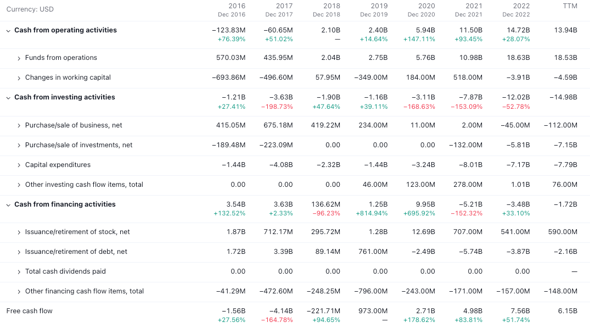Viewport: 590px width, 333px height.
Task: Expand the Changes in working capital row
Action: point(19,77)
